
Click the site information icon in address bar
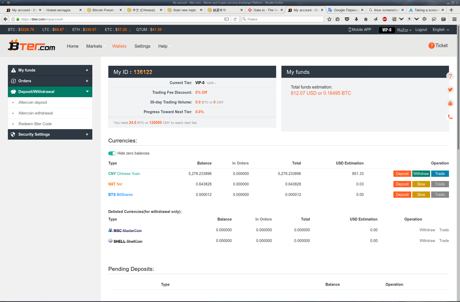(13, 19)
